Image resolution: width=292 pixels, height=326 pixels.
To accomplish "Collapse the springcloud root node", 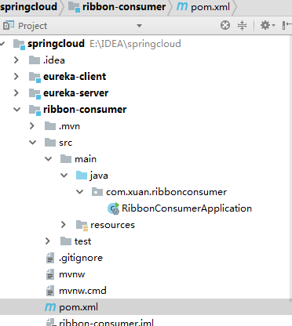I will 2,44.
